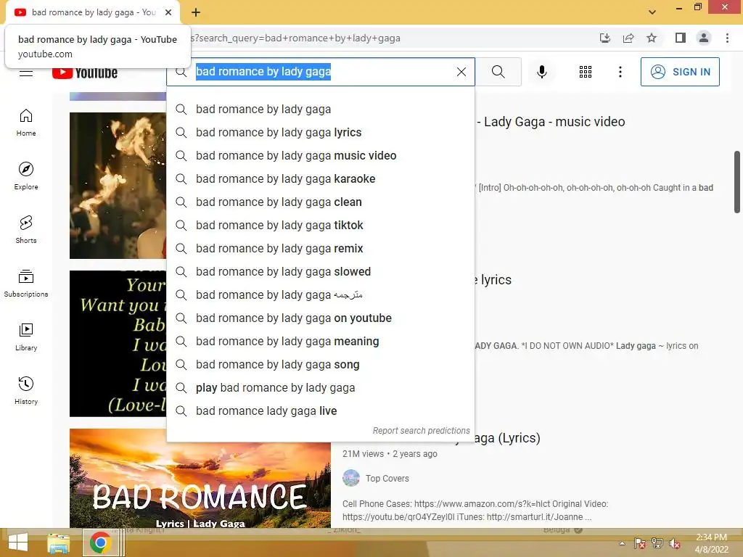
Task: Open the Chrome three-dot menu
Action: point(727,38)
